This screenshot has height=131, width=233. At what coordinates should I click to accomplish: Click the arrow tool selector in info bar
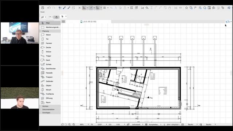pos(64,16)
